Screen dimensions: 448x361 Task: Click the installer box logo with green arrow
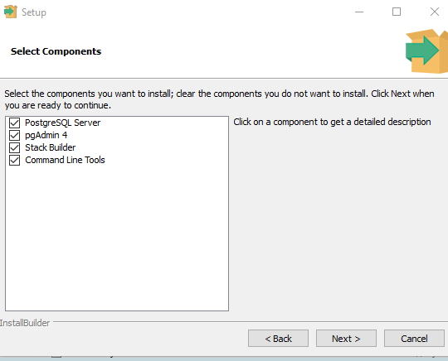click(x=427, y=51)
